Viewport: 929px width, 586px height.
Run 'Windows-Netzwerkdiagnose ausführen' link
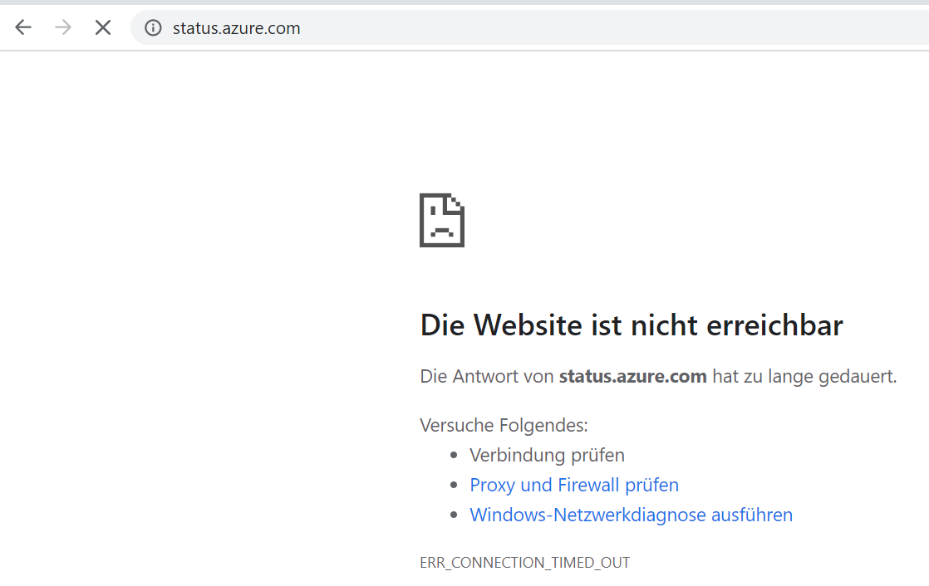click(631, 515)
